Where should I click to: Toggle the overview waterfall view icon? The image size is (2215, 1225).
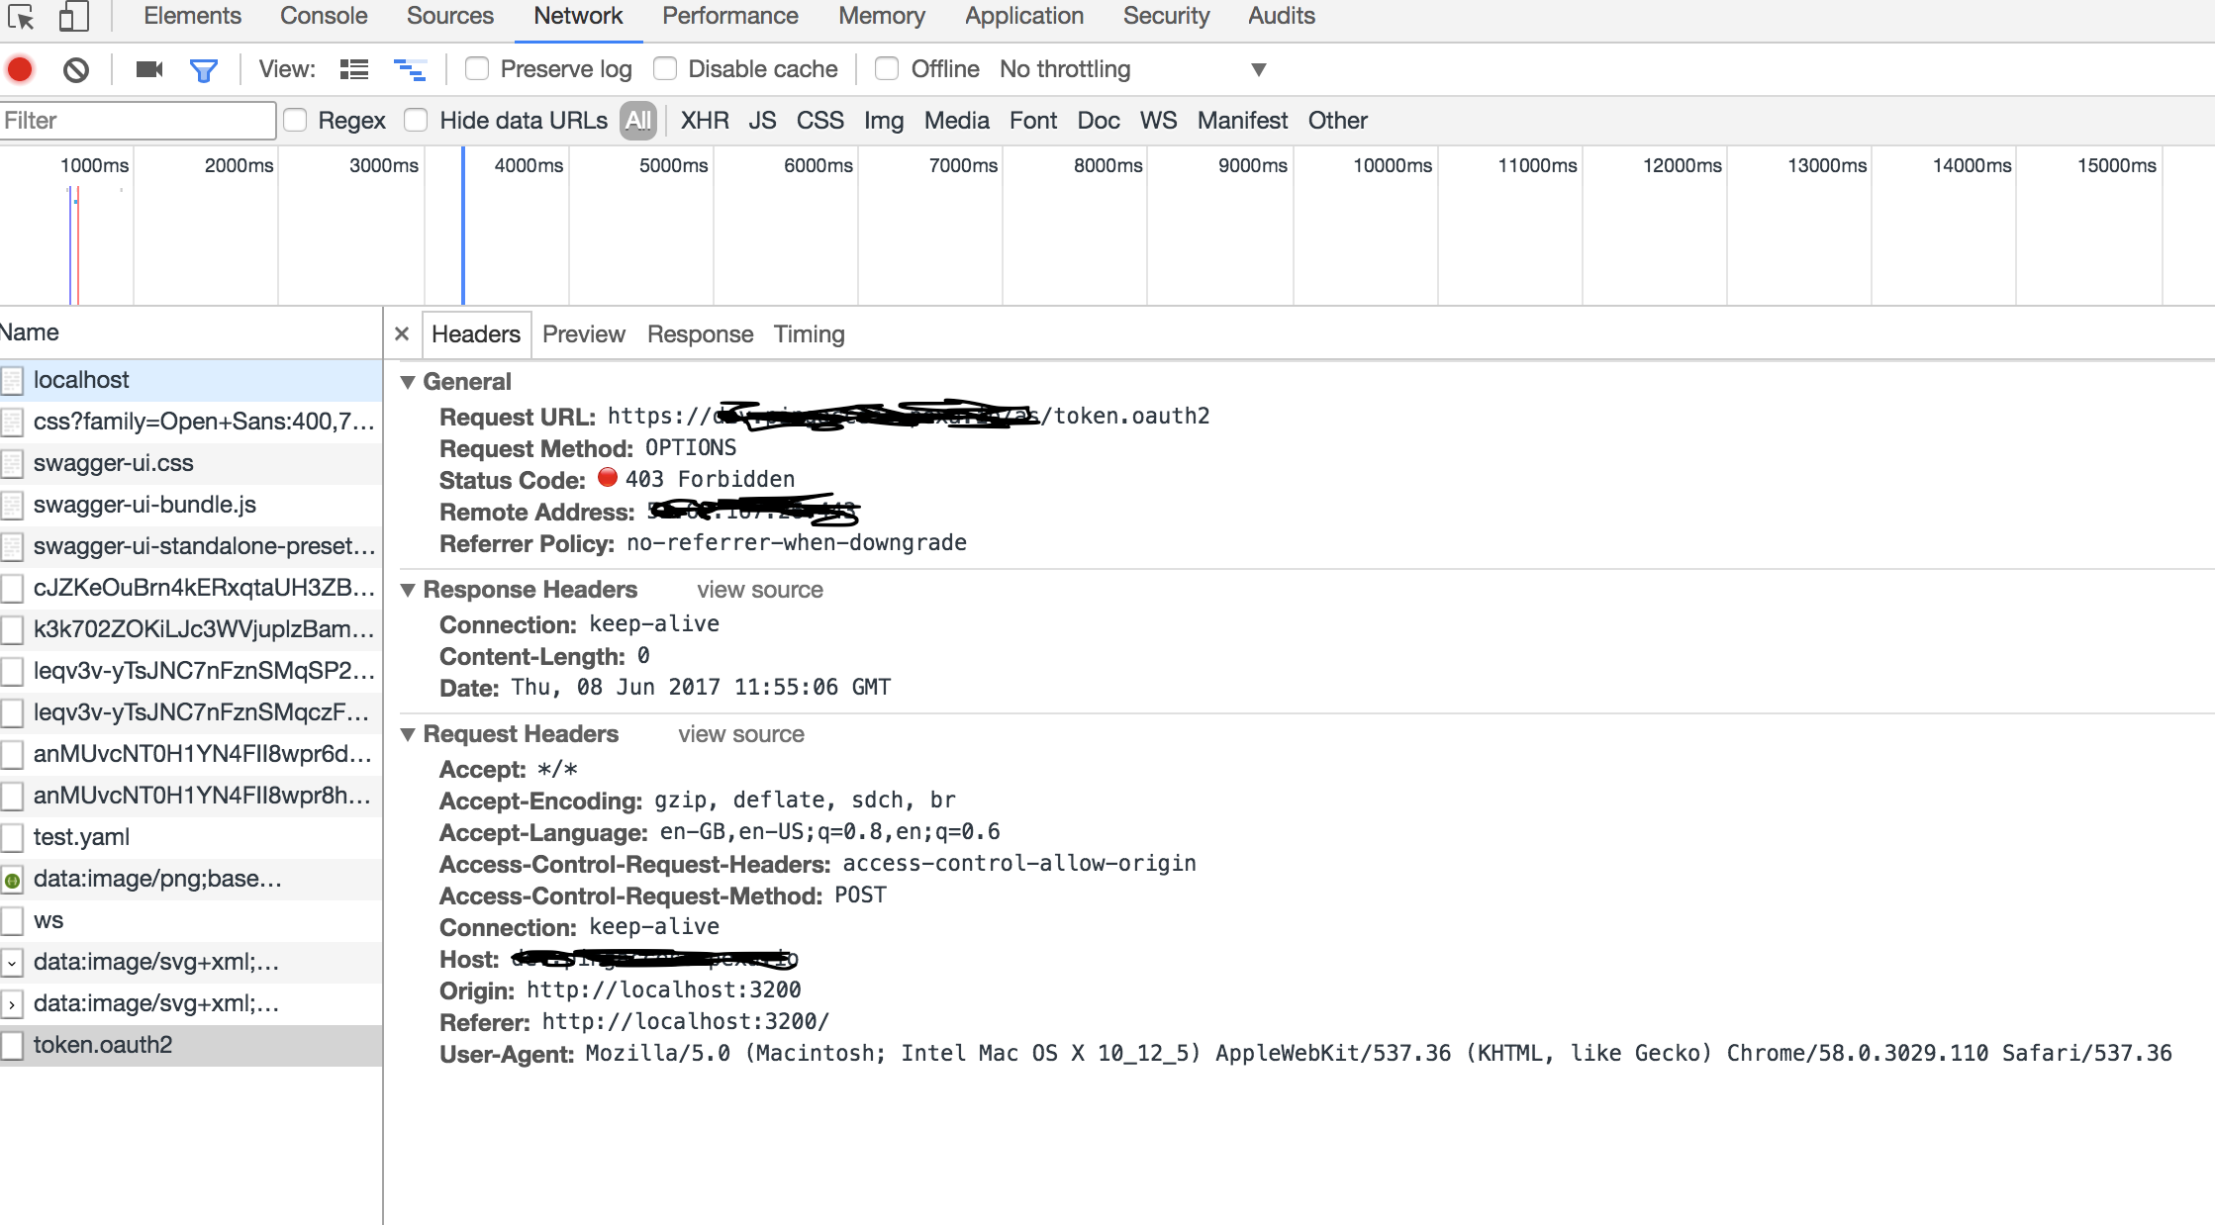tap(410, 69)
